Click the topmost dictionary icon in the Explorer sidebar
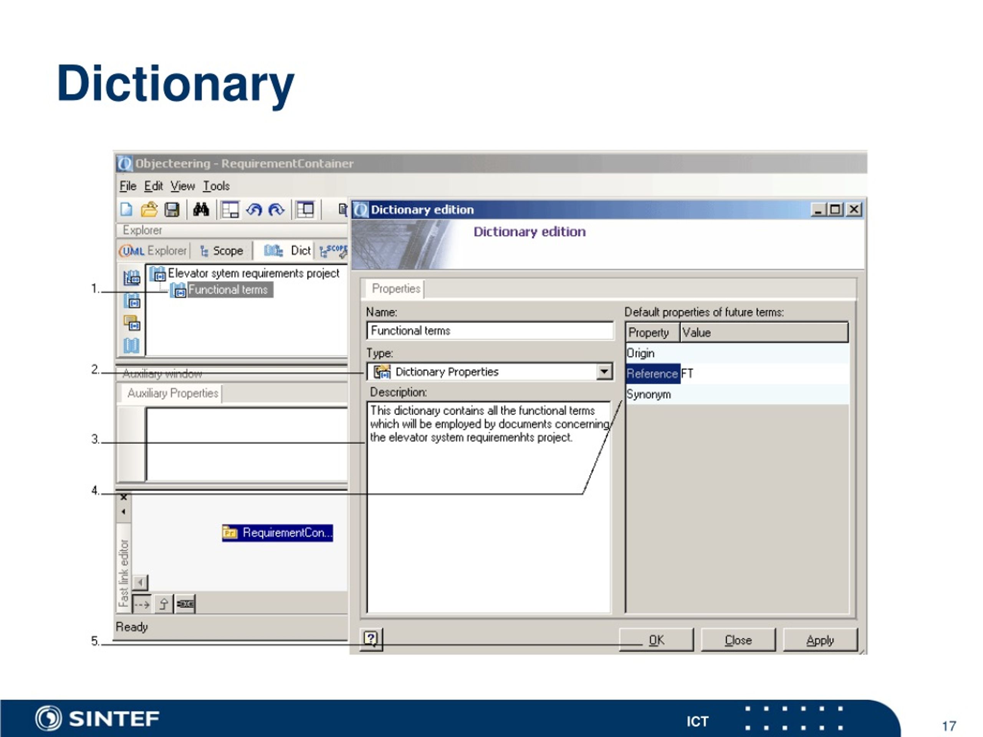Screen dimensions: 983x737 [x=132, y=278]
